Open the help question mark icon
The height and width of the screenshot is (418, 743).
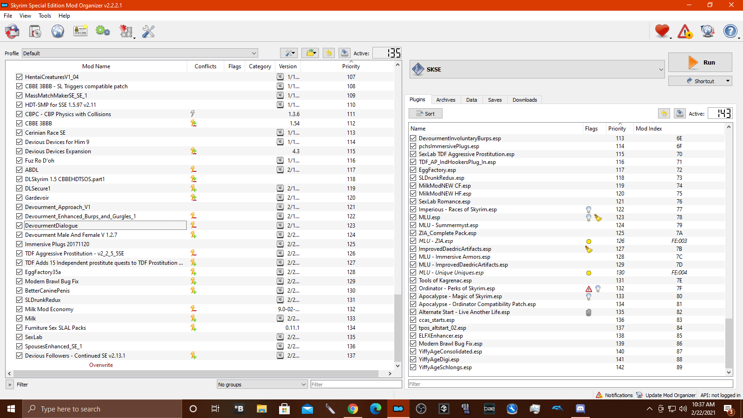coord(730,32)
